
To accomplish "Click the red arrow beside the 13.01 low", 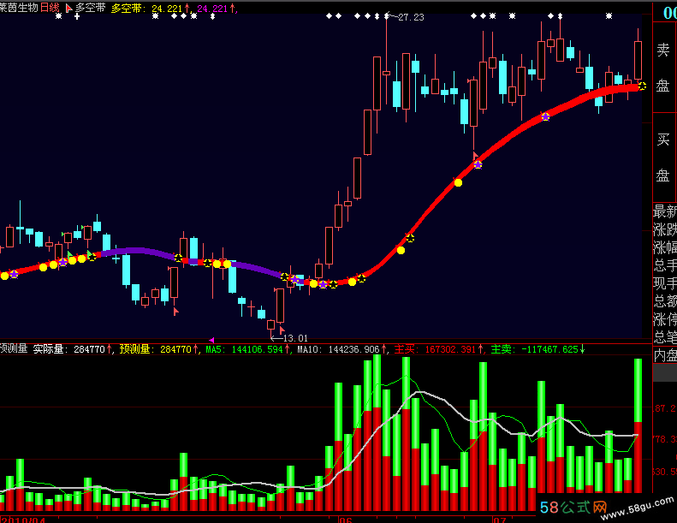I will click(282, 330).
